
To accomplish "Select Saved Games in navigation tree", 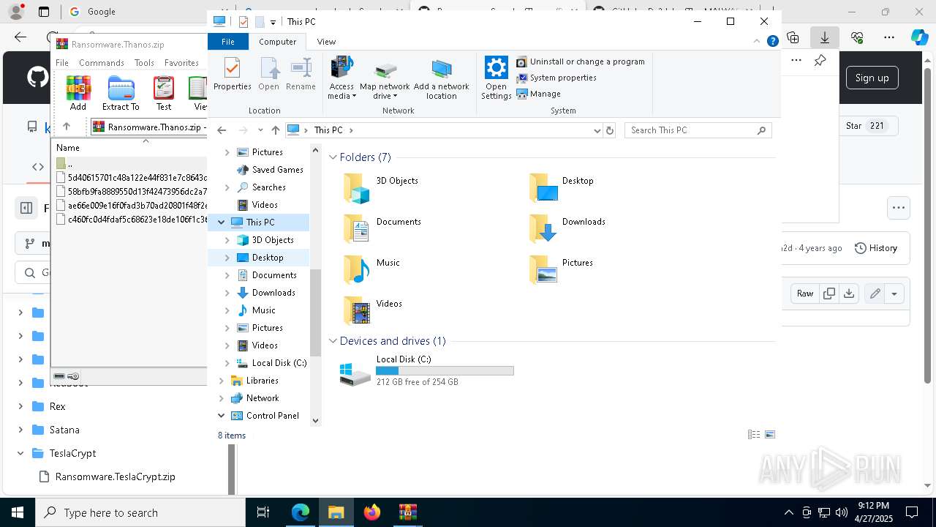I will (x=277, y=170).
